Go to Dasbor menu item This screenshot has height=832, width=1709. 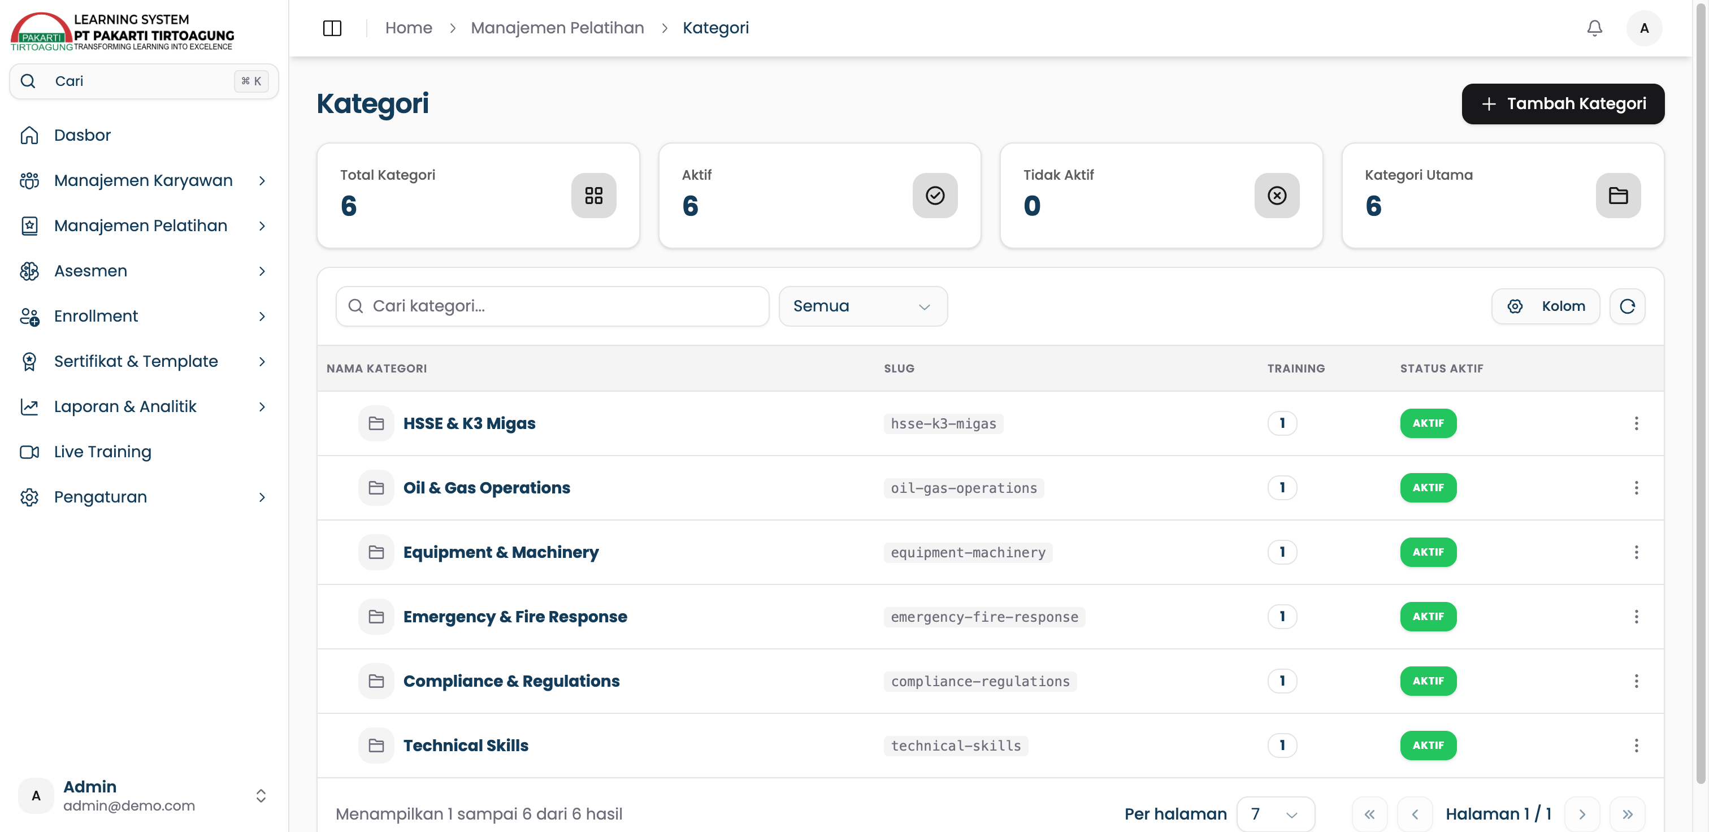(x=144, y=135)
